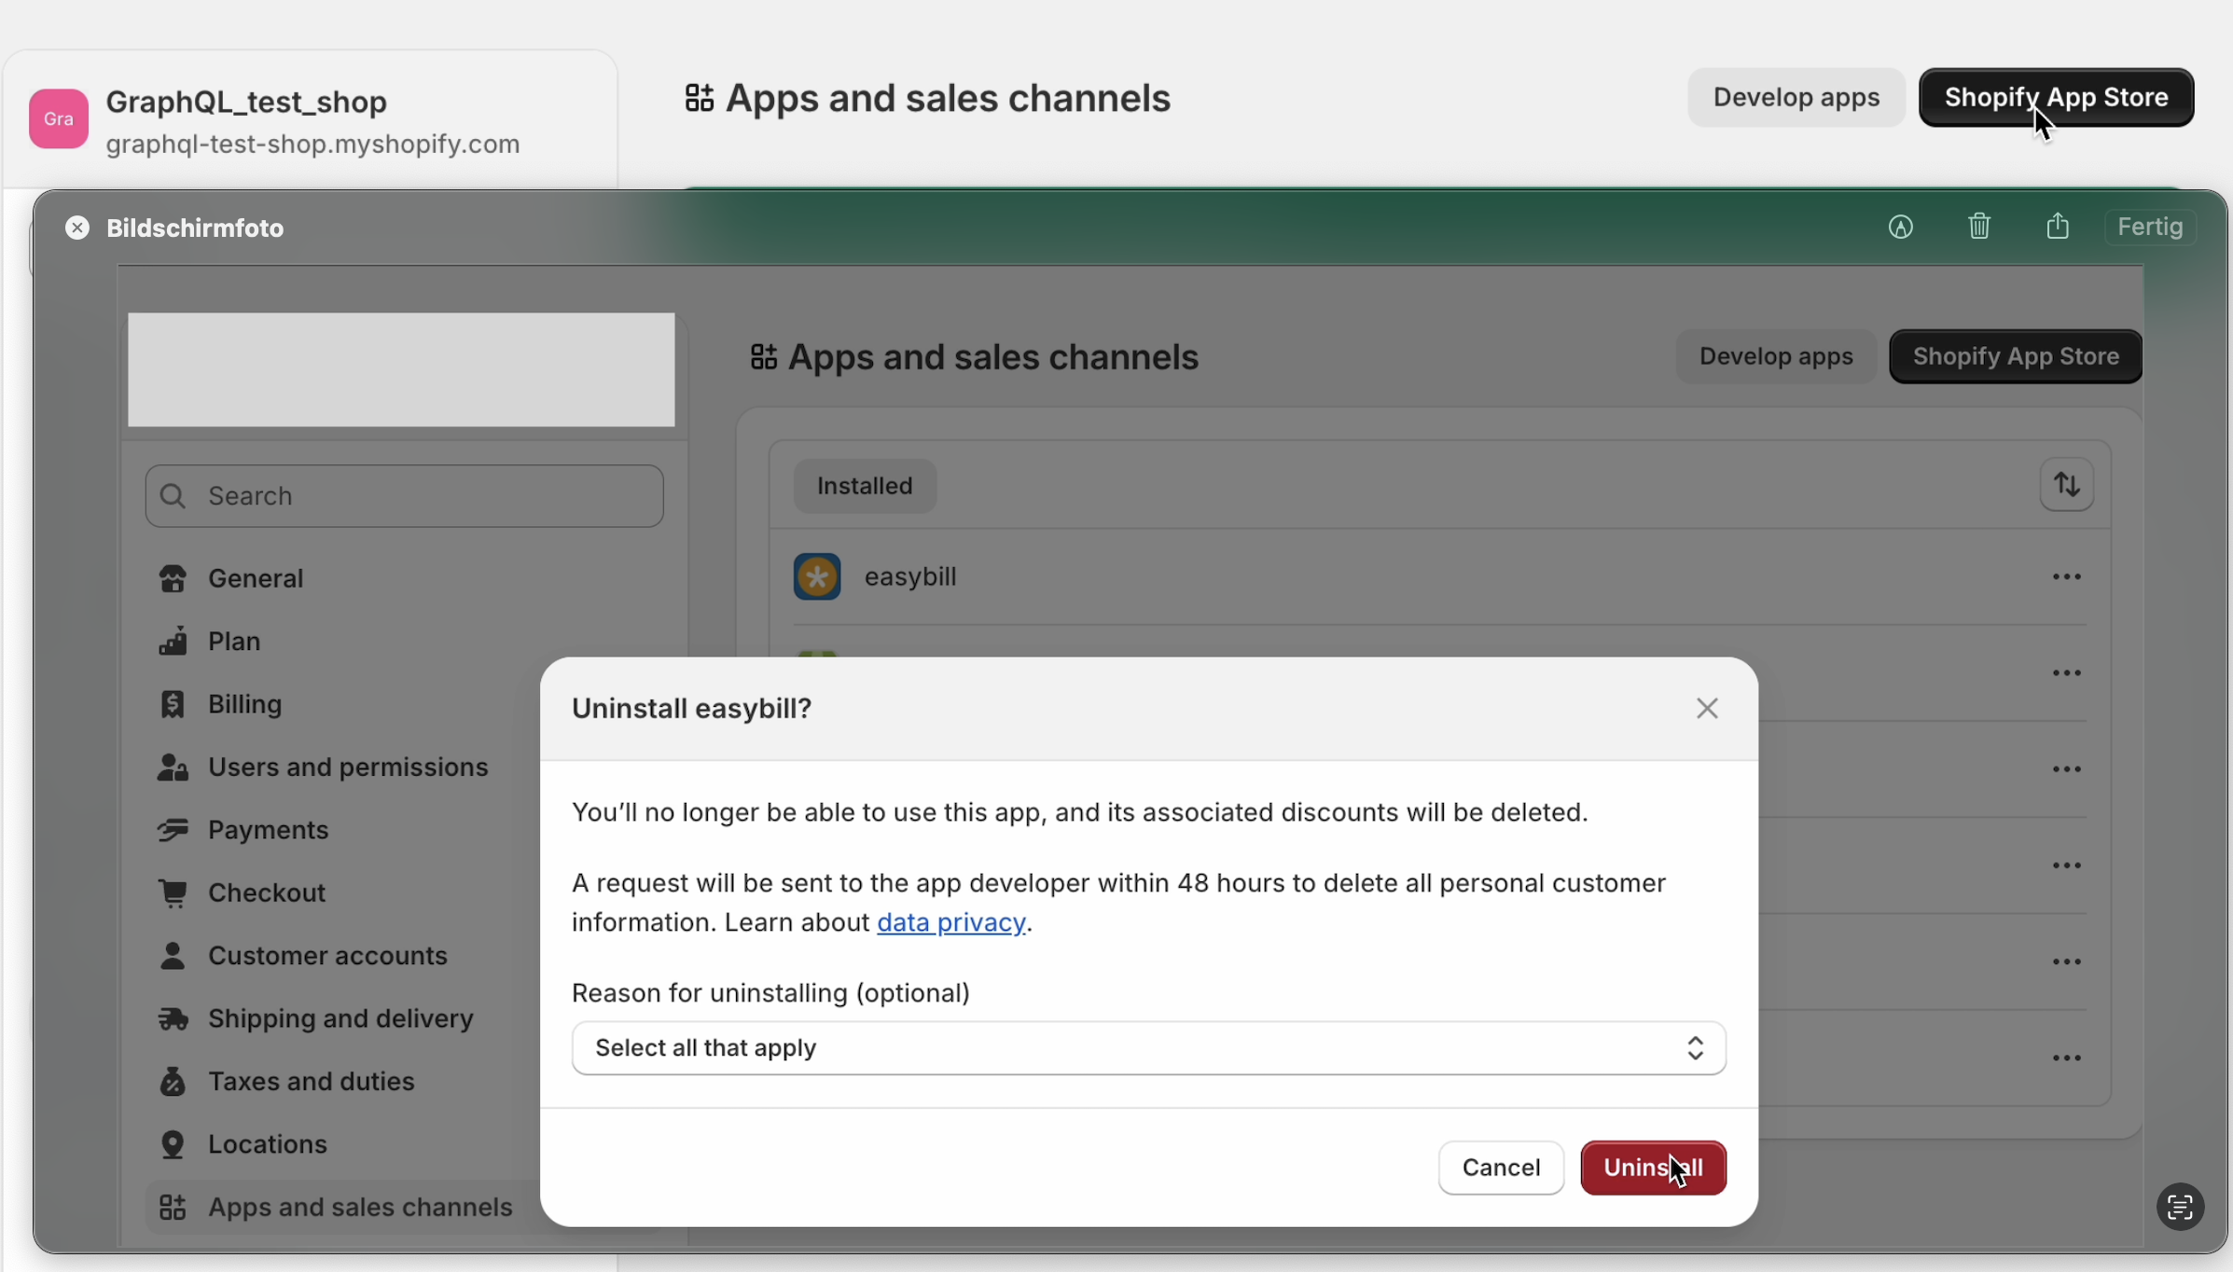This screenshot has width=2233, height=1272.
Task: Click the Billing receipt icon
Action: click(x=173, y=704)
